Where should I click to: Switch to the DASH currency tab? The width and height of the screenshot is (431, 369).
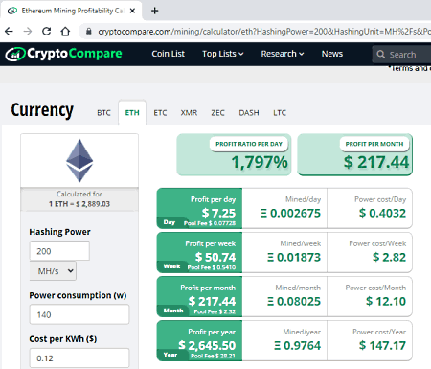[x=249, y=113]
